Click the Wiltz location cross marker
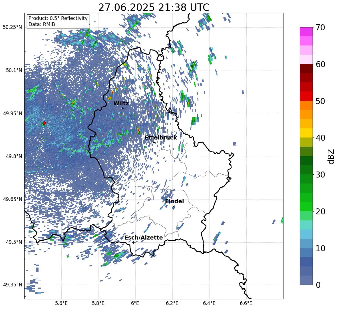 tap(122, 108)
